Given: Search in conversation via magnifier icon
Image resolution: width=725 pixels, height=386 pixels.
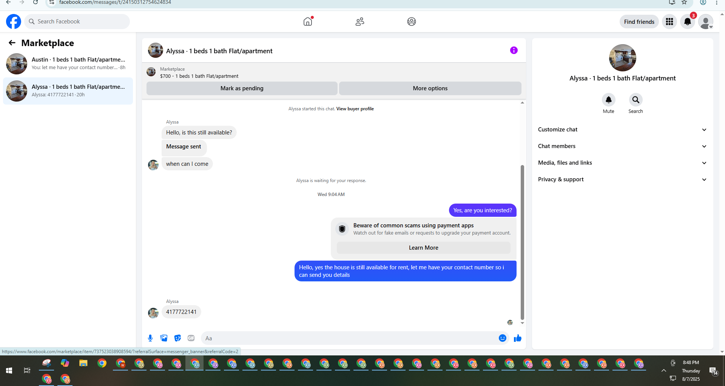Looking at the screenshot, I should point(636,100).
